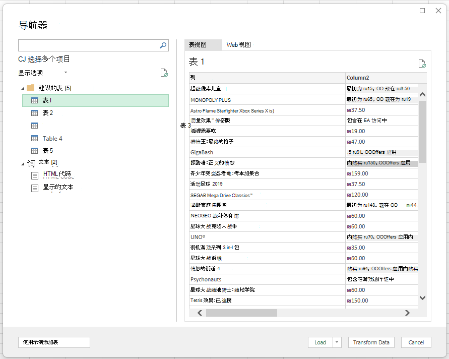Click the document icon of HTML代码
This screenshot has width=449, height=359.
[x=35, y=175]
